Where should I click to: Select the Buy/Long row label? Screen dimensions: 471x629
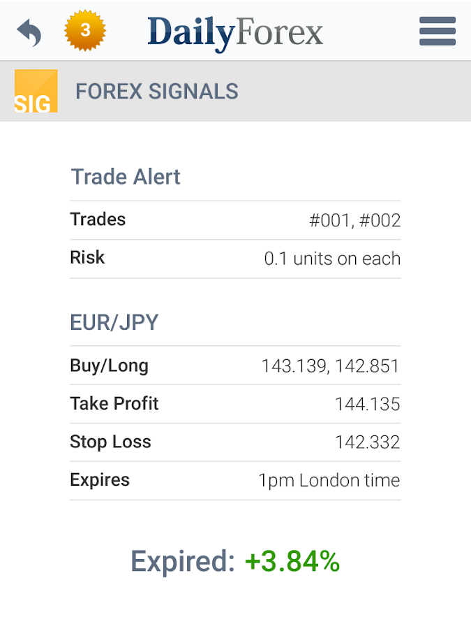click(109, 366)
